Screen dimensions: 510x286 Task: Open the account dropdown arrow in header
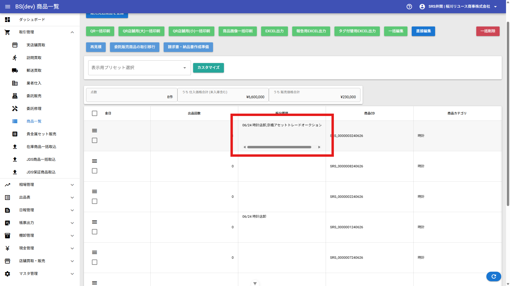point(495,7)
